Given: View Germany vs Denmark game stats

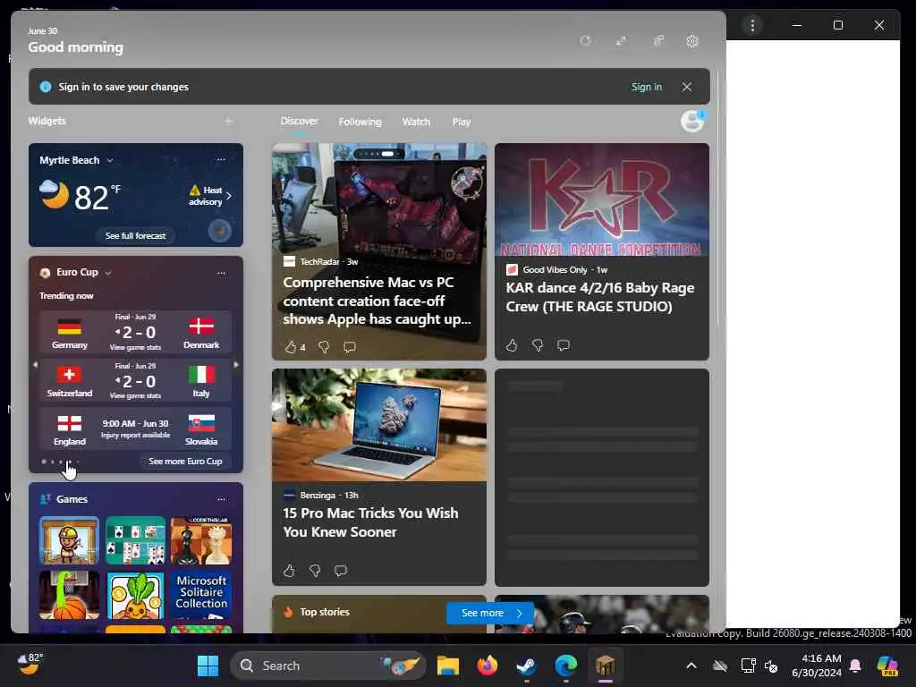Looking at the screenshot, I should (136, 347).
